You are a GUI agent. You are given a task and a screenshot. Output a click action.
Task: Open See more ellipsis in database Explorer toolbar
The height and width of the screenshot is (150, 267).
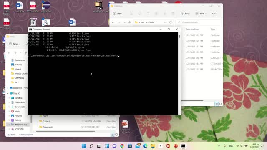click(214, 13)
